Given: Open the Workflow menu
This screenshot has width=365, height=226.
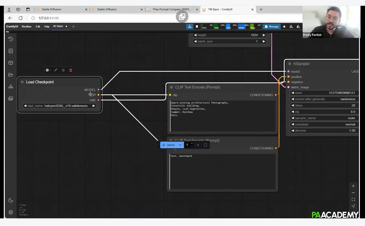Looking at the screenshot, I should (x=26, y=27).
